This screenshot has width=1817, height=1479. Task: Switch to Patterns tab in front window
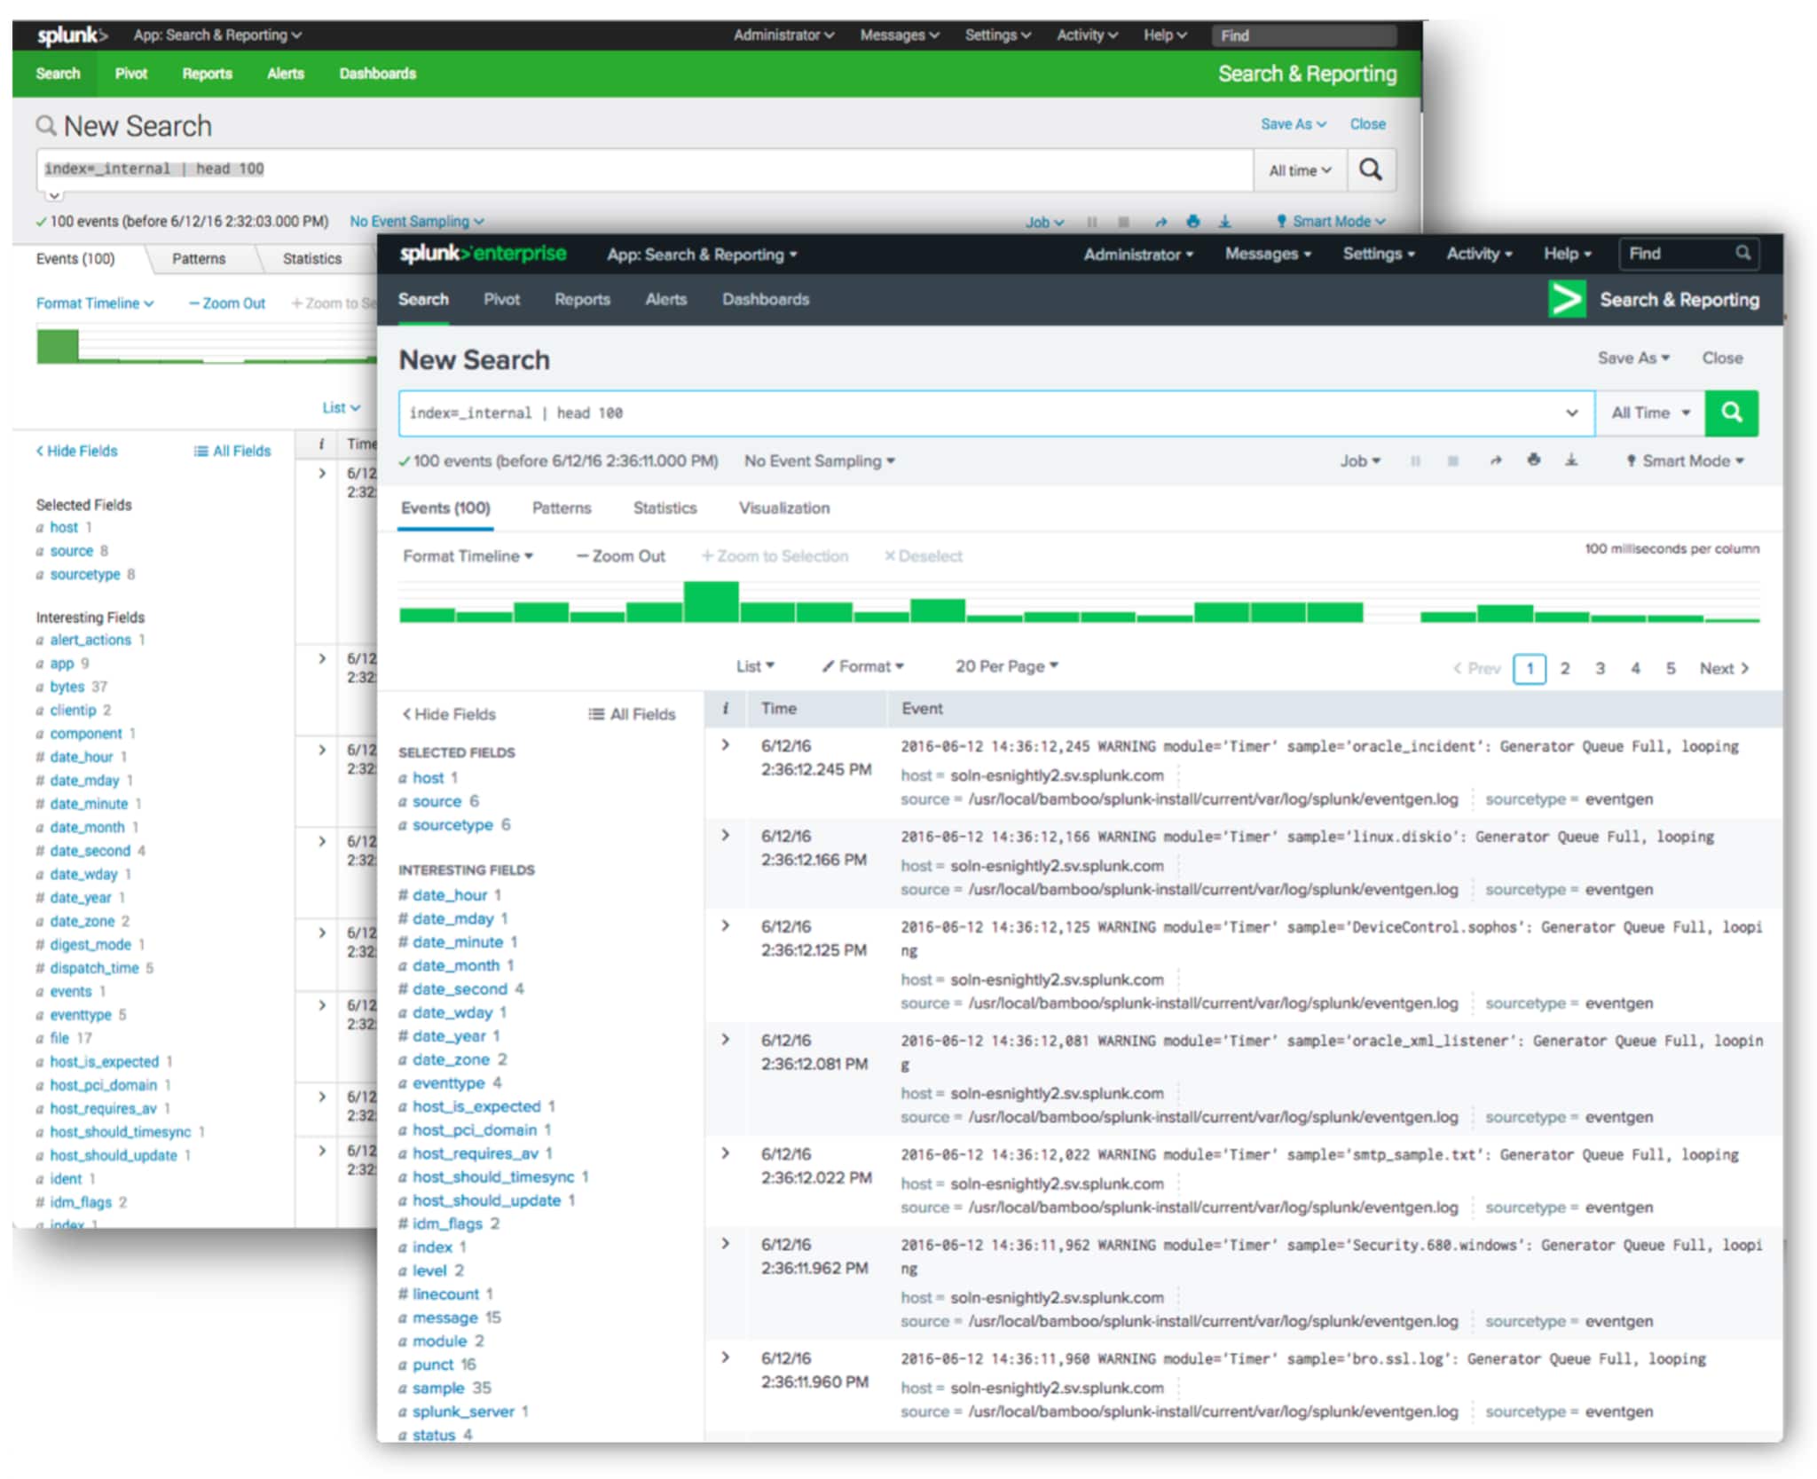(562, 507)
